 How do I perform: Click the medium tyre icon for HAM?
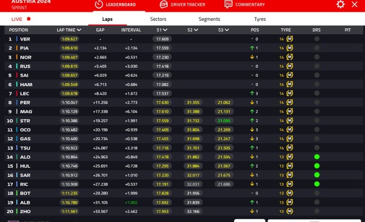pos(290,84)
